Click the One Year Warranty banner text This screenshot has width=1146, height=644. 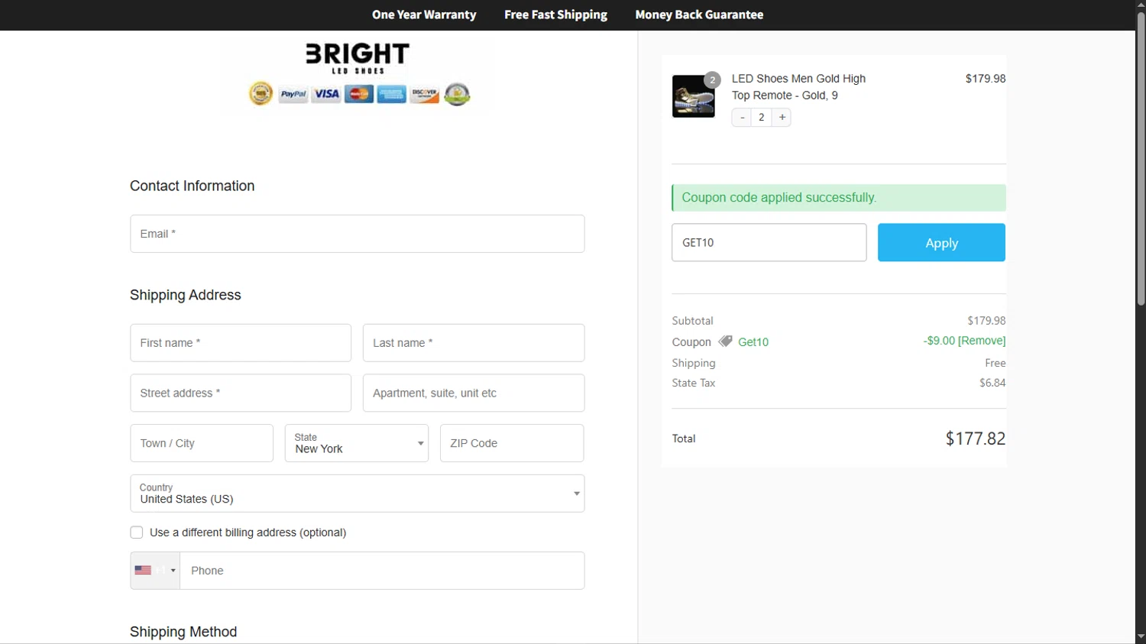tap(424, 15)
